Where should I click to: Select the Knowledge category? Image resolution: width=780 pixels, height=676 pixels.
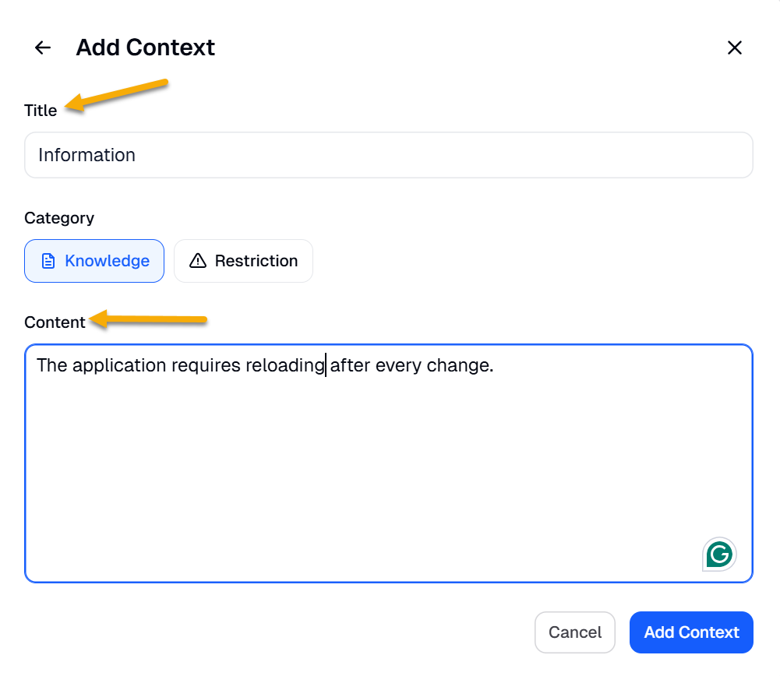(x=94, y=261)
